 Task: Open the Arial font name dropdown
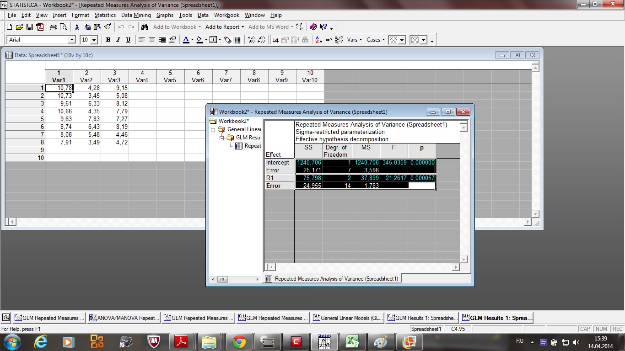72,40
